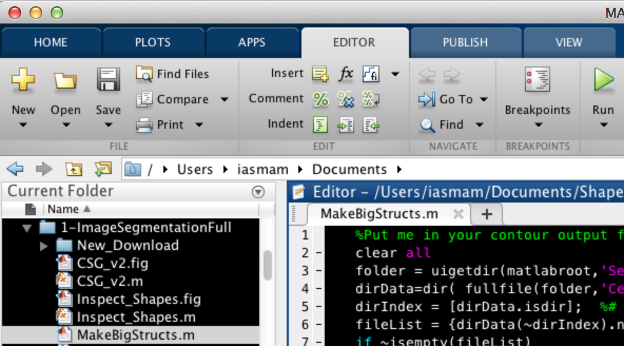Select the CSG_v2.m file

(x=110, y=282)
